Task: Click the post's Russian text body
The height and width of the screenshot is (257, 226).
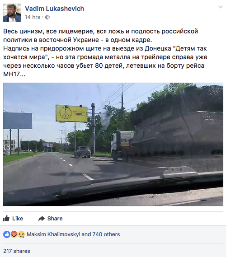Action: [105, 52]
